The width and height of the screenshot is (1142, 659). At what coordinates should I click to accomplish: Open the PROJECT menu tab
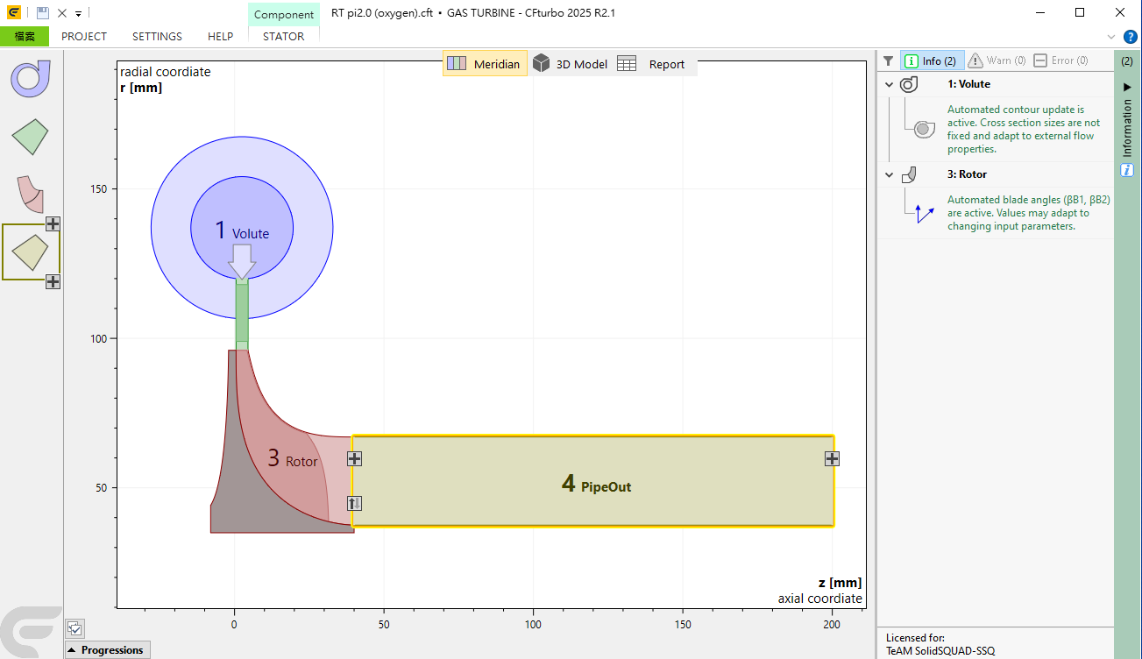click(x=84, y=37)
